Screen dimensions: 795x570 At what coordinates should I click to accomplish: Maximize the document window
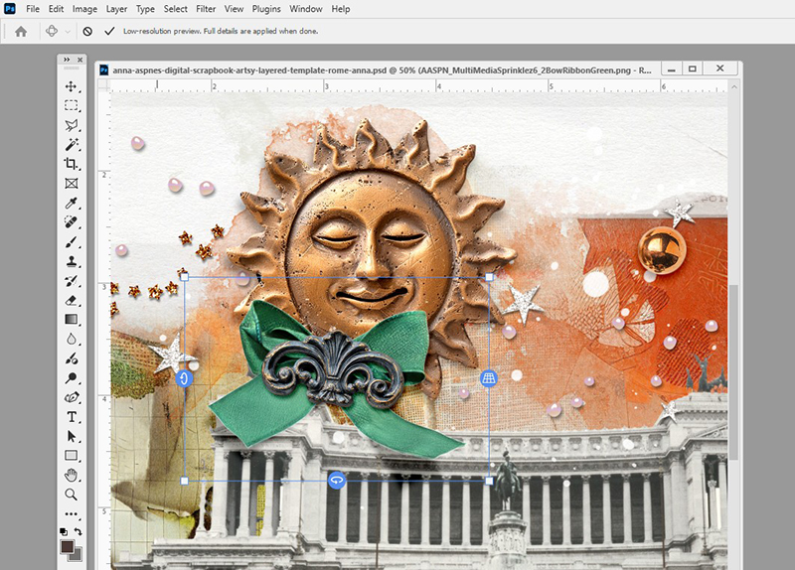pyautogui.click(x=693, y=69)
